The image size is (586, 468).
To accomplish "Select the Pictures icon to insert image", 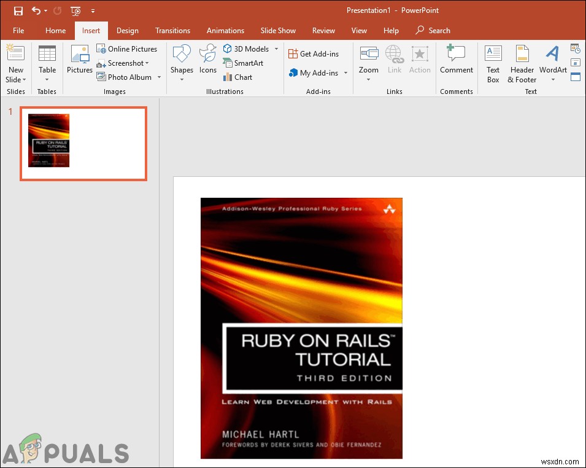I will tap(79, 61).
